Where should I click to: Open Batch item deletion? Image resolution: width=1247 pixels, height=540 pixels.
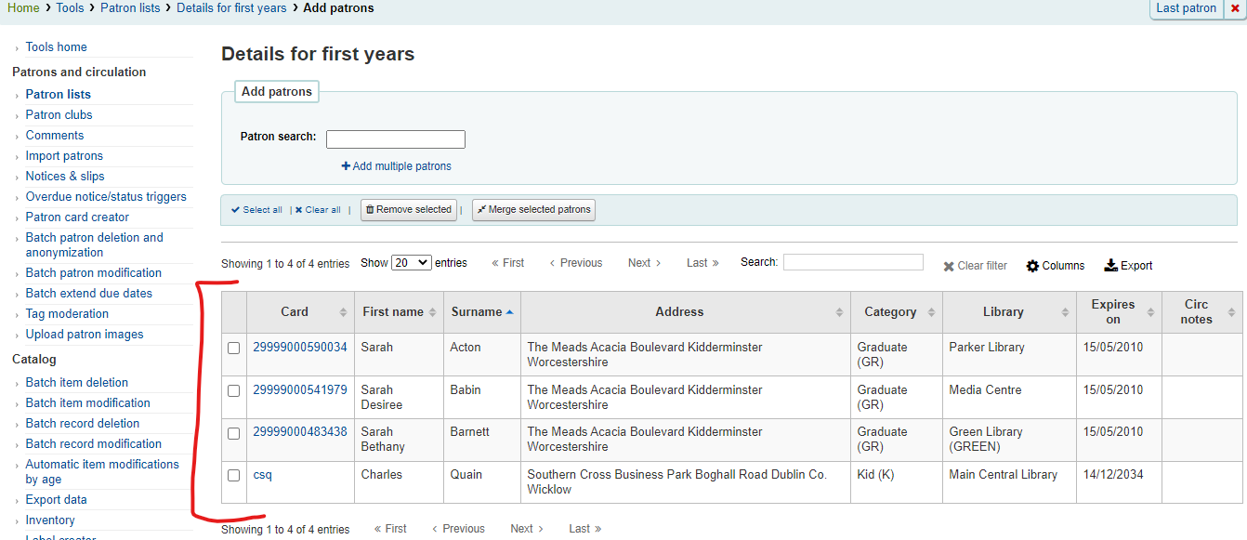tap(77, 383)
